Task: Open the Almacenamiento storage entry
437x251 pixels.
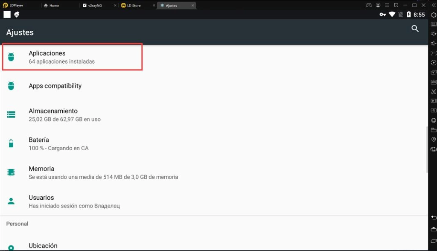Action: 214,115
